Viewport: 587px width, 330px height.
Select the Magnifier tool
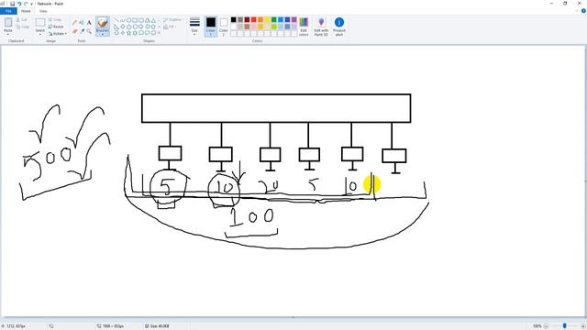[x=89, y=31]
